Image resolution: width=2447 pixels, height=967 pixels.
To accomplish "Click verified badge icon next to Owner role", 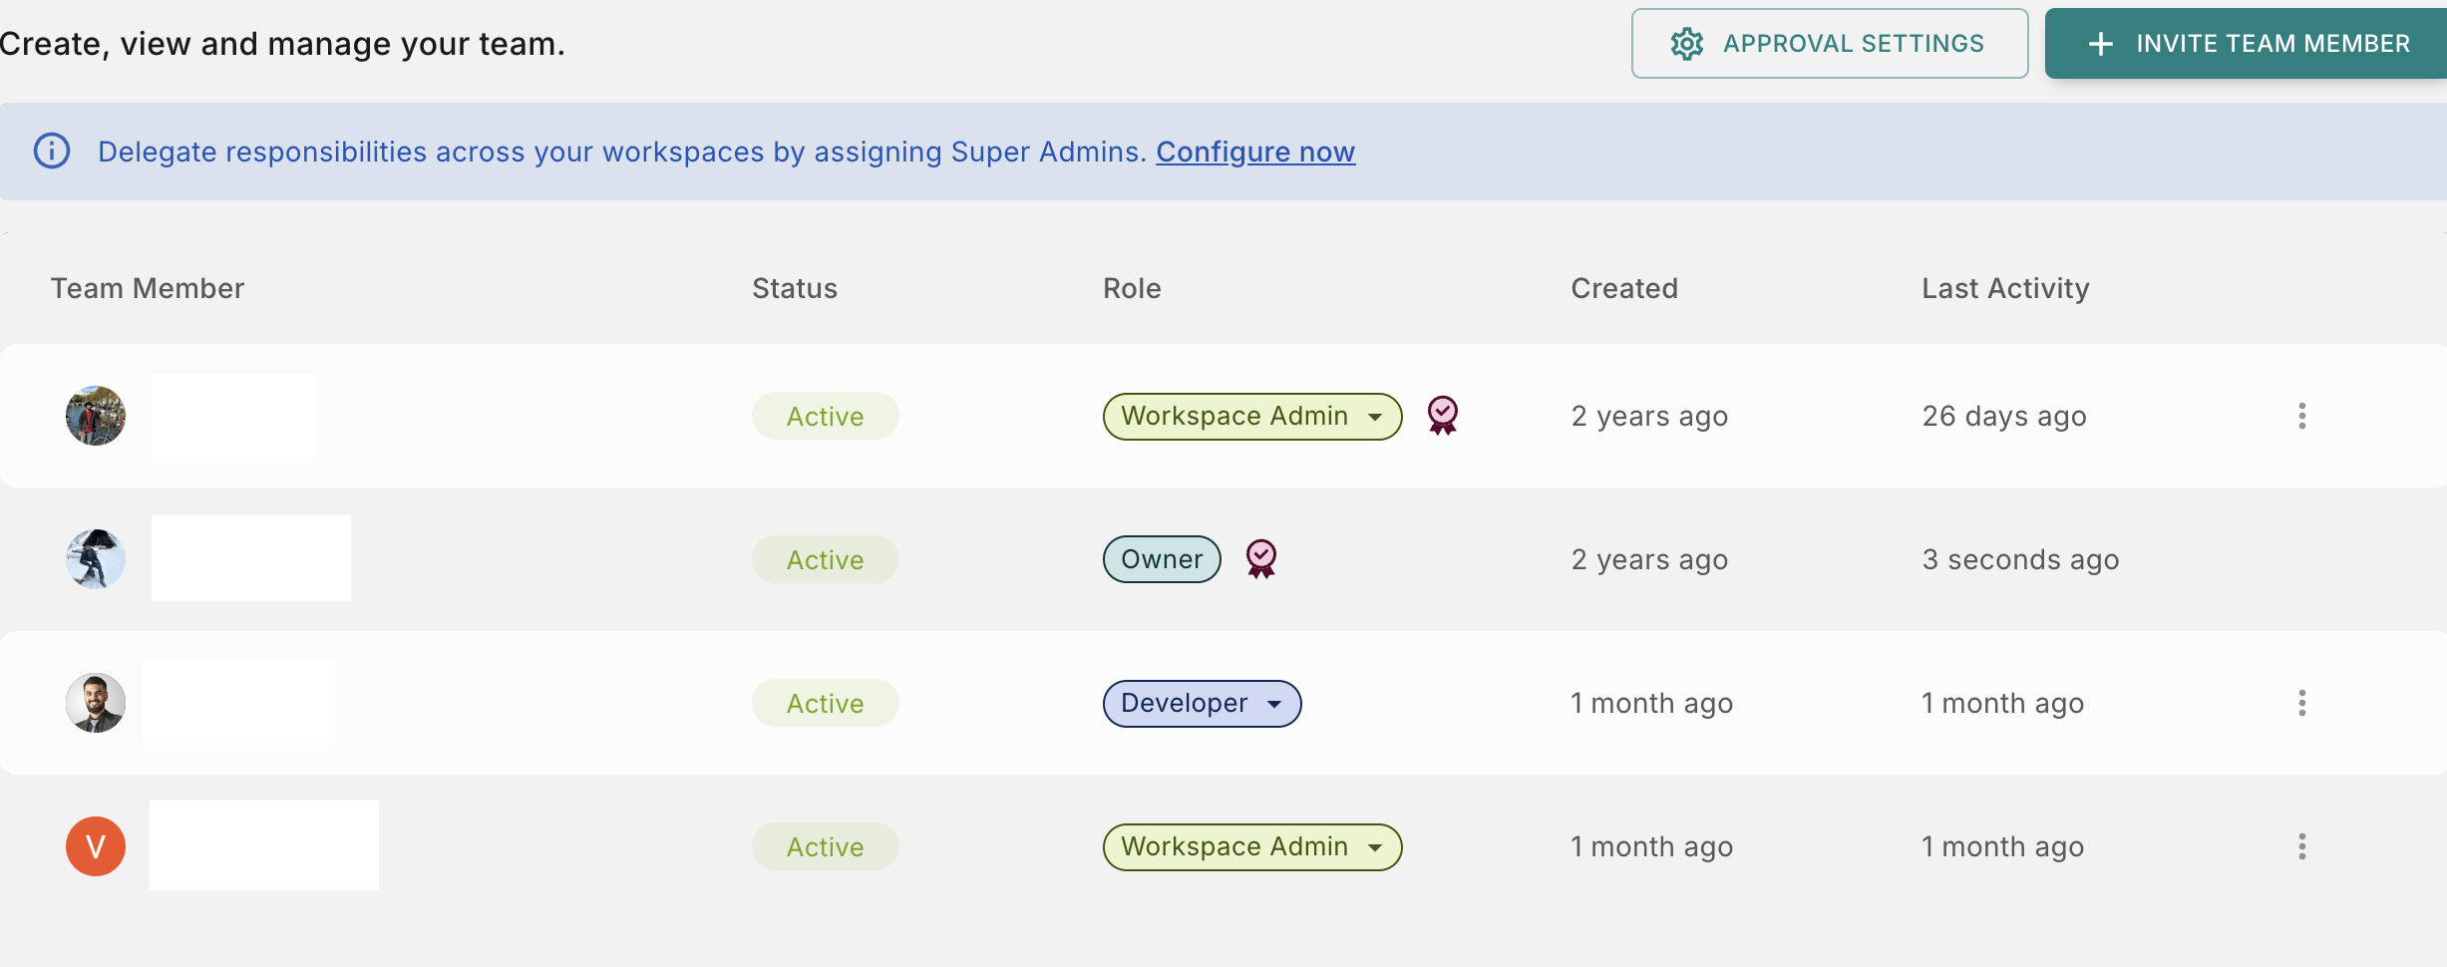I will pos(1261,558).
